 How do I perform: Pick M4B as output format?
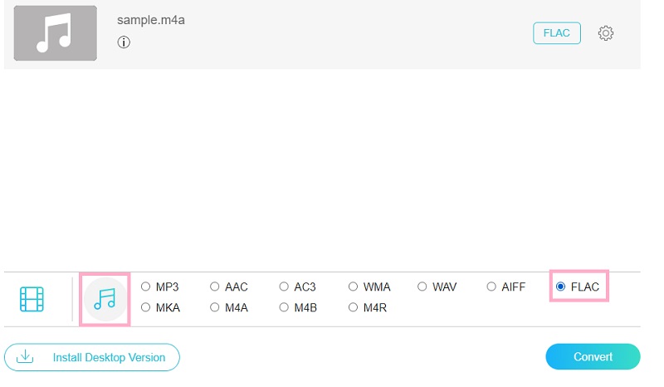(x=285, y=307)
